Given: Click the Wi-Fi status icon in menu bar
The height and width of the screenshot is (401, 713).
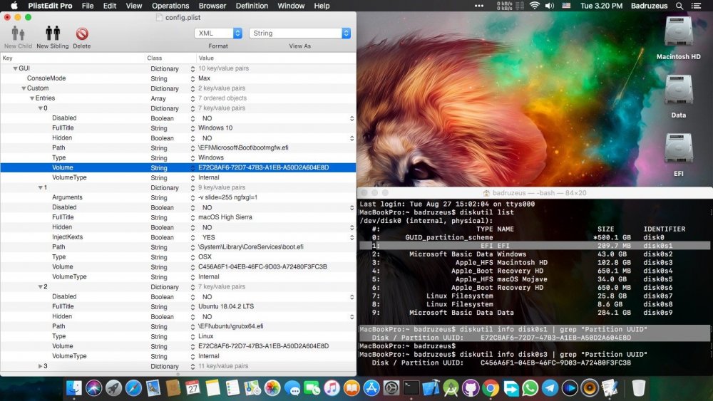Looking at the screenshot, I should pos(535,6).
